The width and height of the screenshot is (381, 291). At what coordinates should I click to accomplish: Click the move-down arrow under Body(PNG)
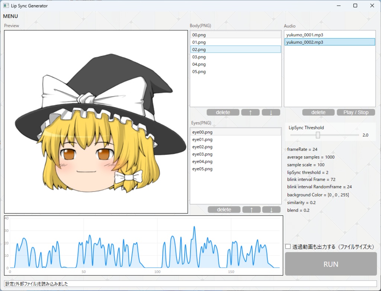[271, 112]
